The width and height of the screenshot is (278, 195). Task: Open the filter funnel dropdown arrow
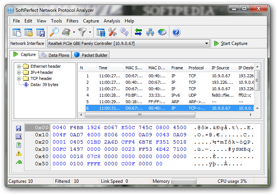(x=90, y=32)
